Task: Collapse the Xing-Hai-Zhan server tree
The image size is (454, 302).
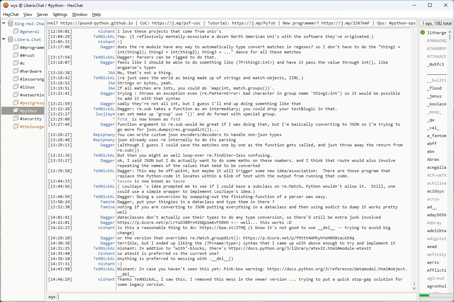Action: tap(4, 24)
